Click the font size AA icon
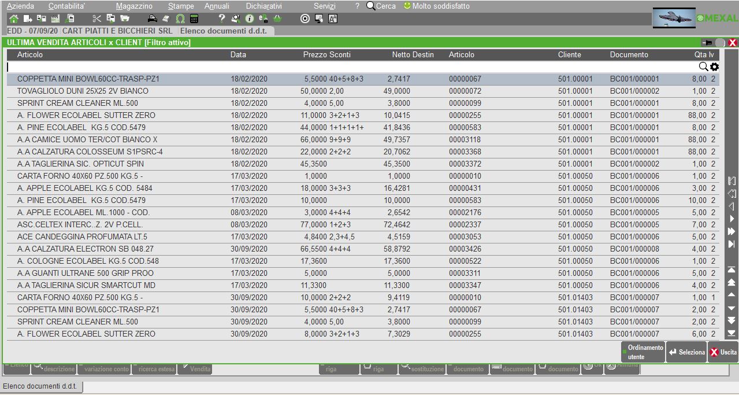 [333, 19]
